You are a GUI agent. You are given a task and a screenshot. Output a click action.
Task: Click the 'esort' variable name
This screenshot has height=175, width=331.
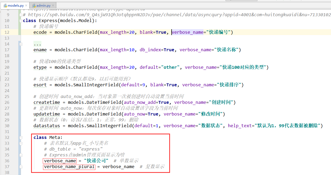pyautogui.click(x=40, y=85)
